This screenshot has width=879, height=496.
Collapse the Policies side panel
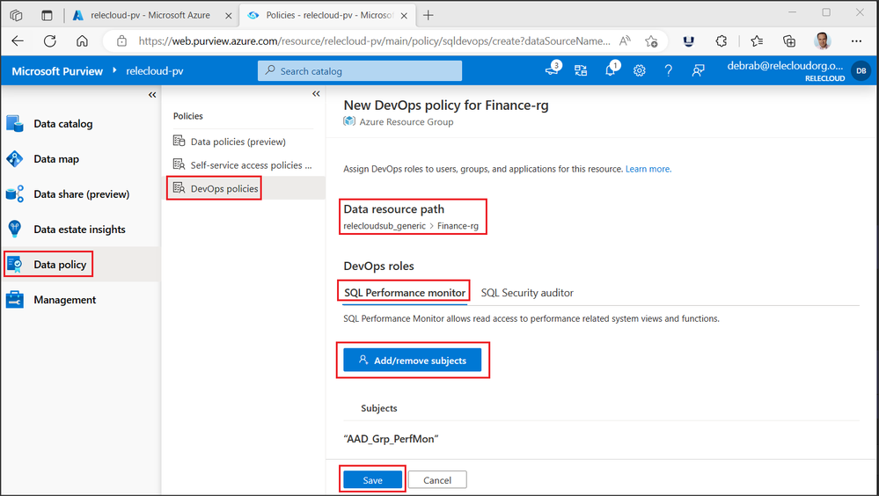[316, 95]
